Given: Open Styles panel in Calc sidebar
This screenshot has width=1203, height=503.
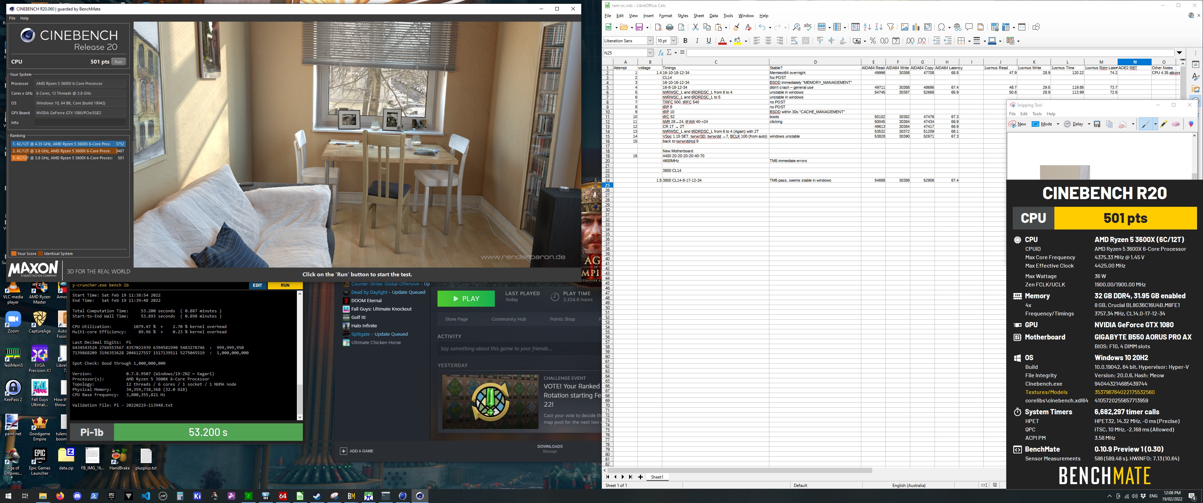Looking at the screenshot, I should [1196, 76].
